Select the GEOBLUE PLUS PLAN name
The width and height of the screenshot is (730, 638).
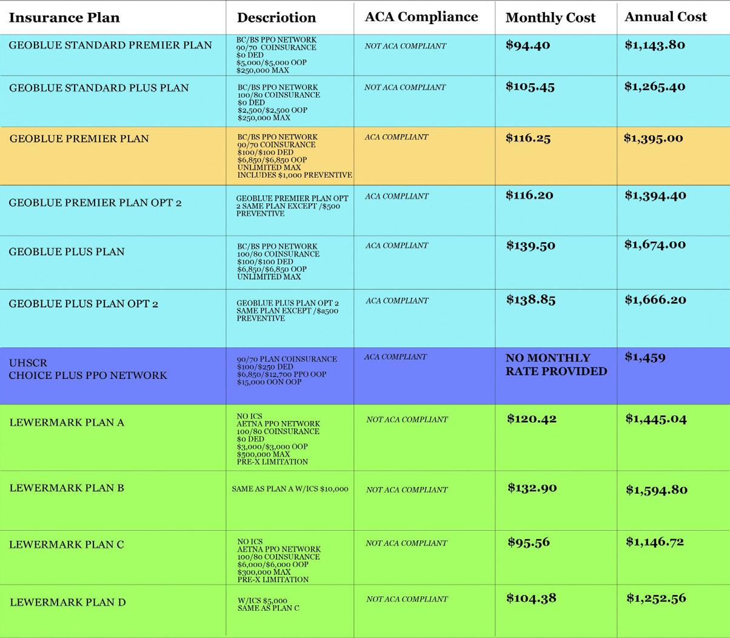click(x=67, y=252)
